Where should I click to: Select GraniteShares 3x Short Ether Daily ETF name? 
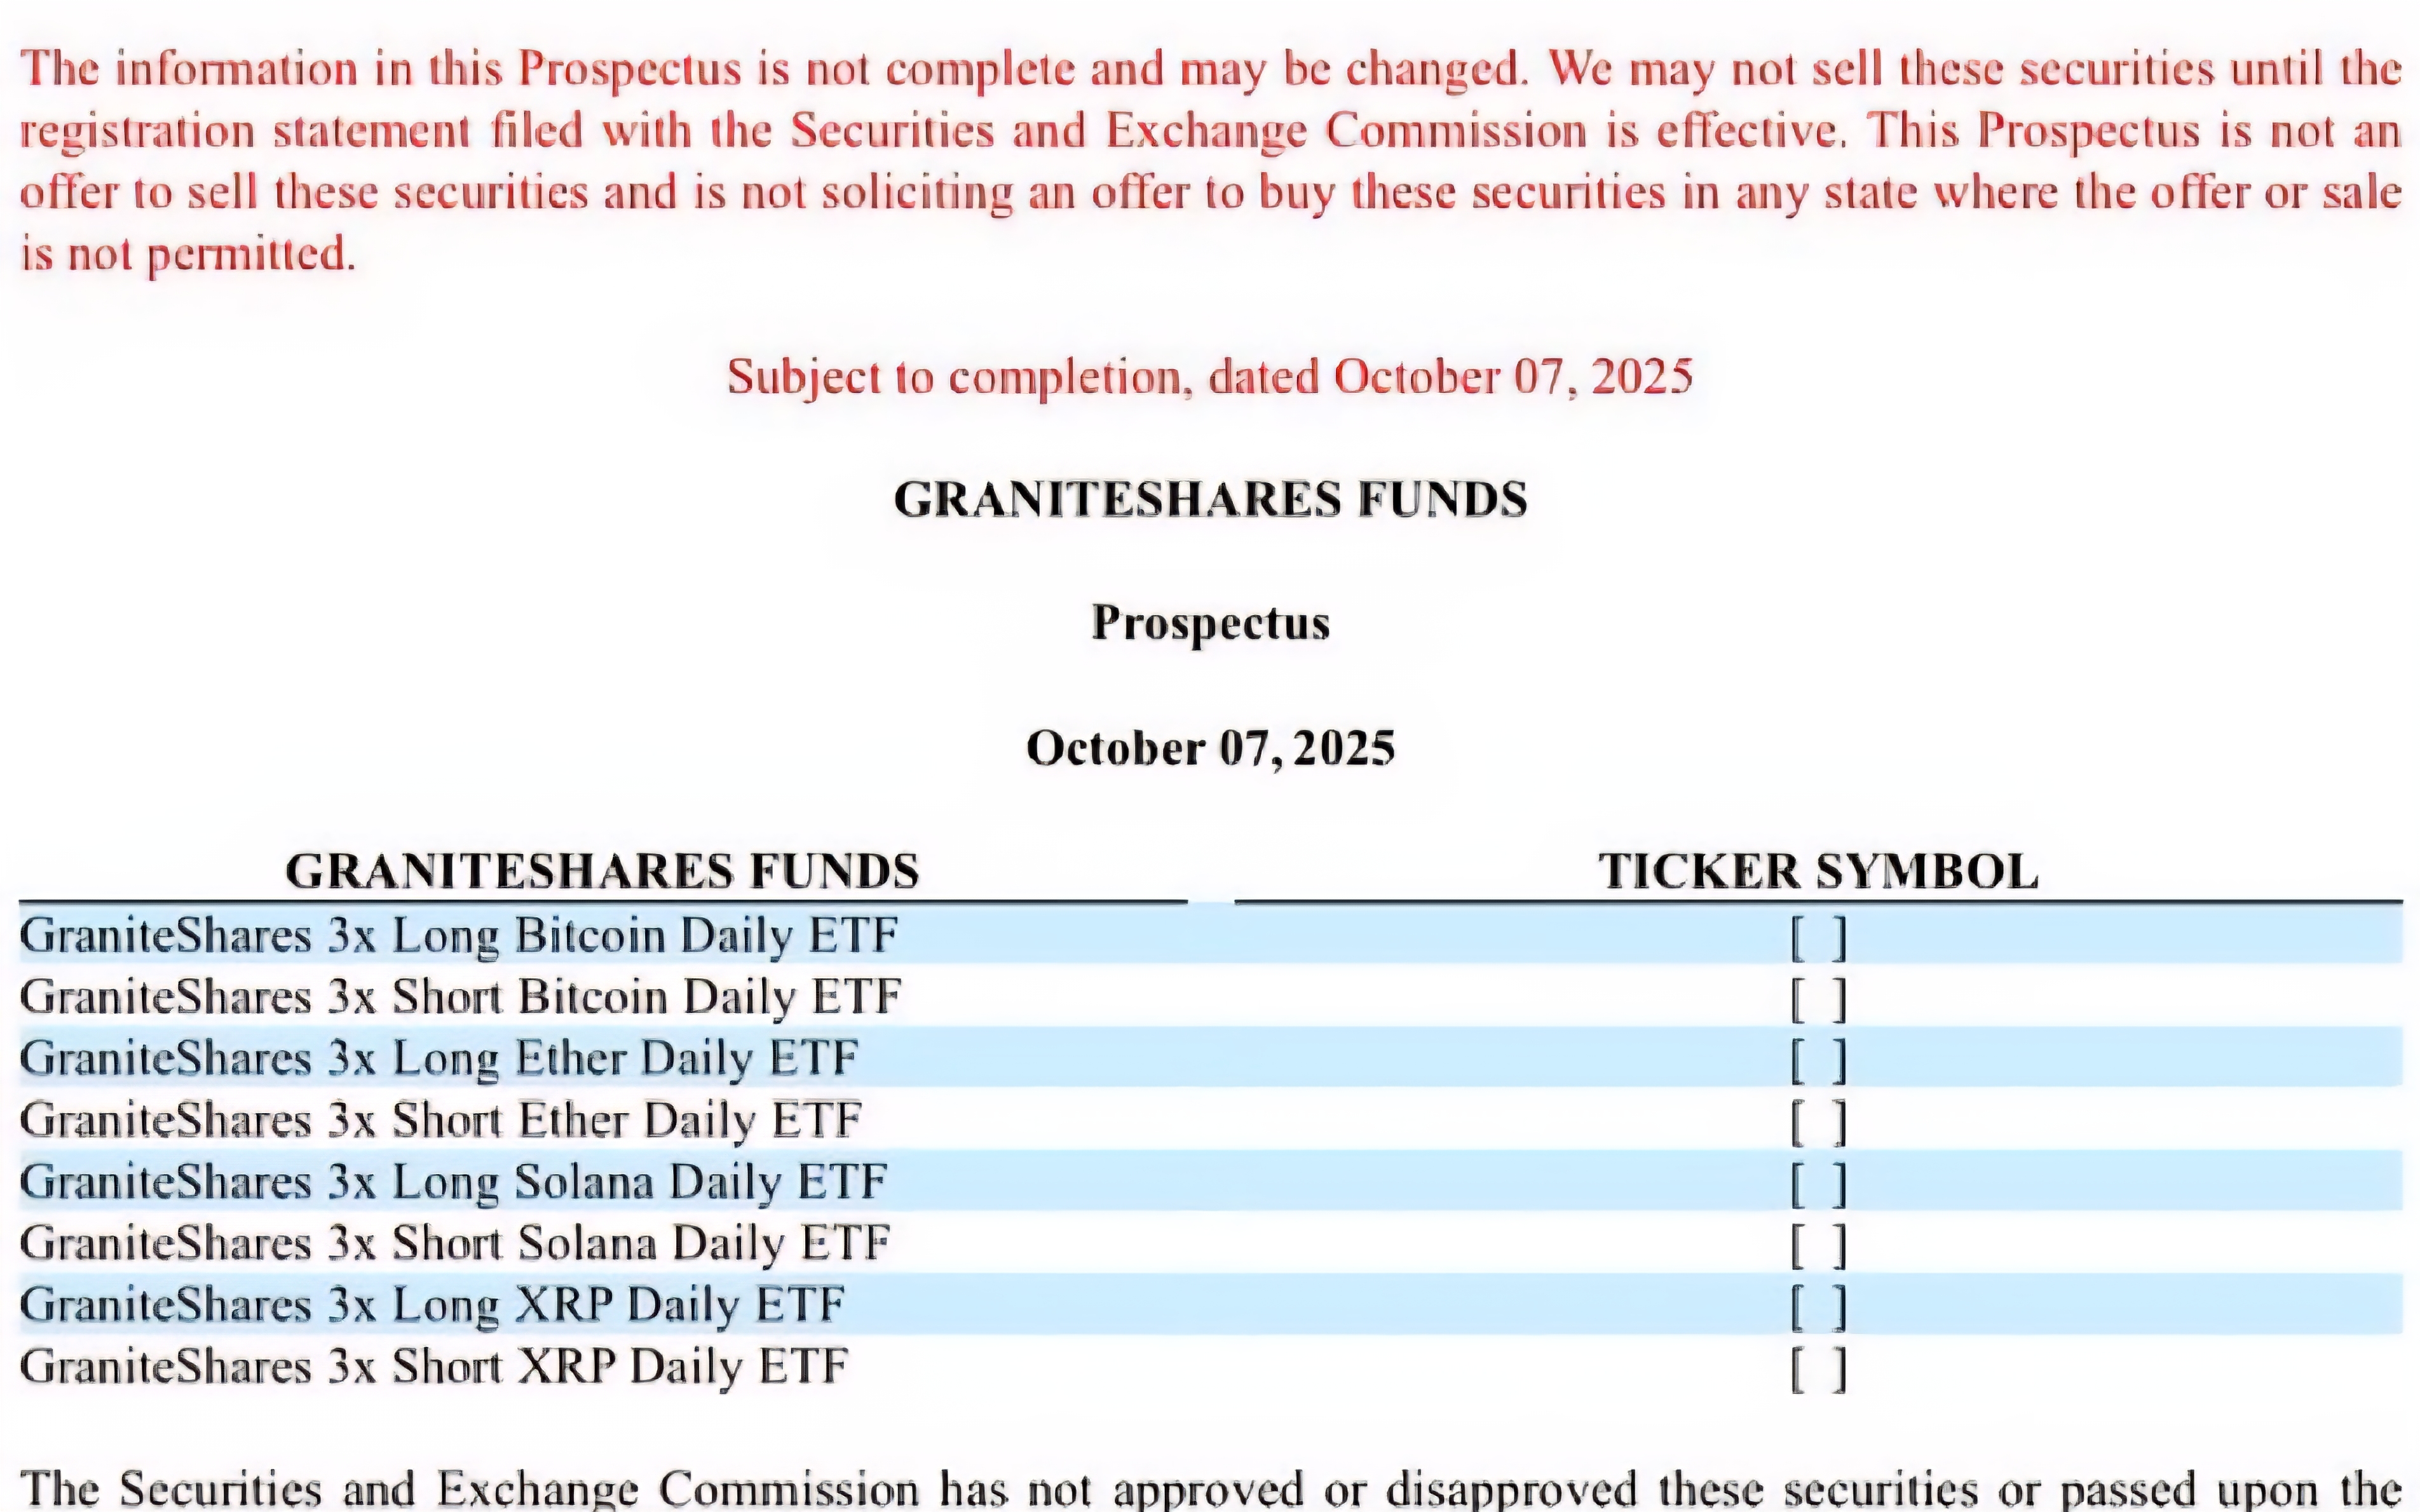pos(440,1120)
